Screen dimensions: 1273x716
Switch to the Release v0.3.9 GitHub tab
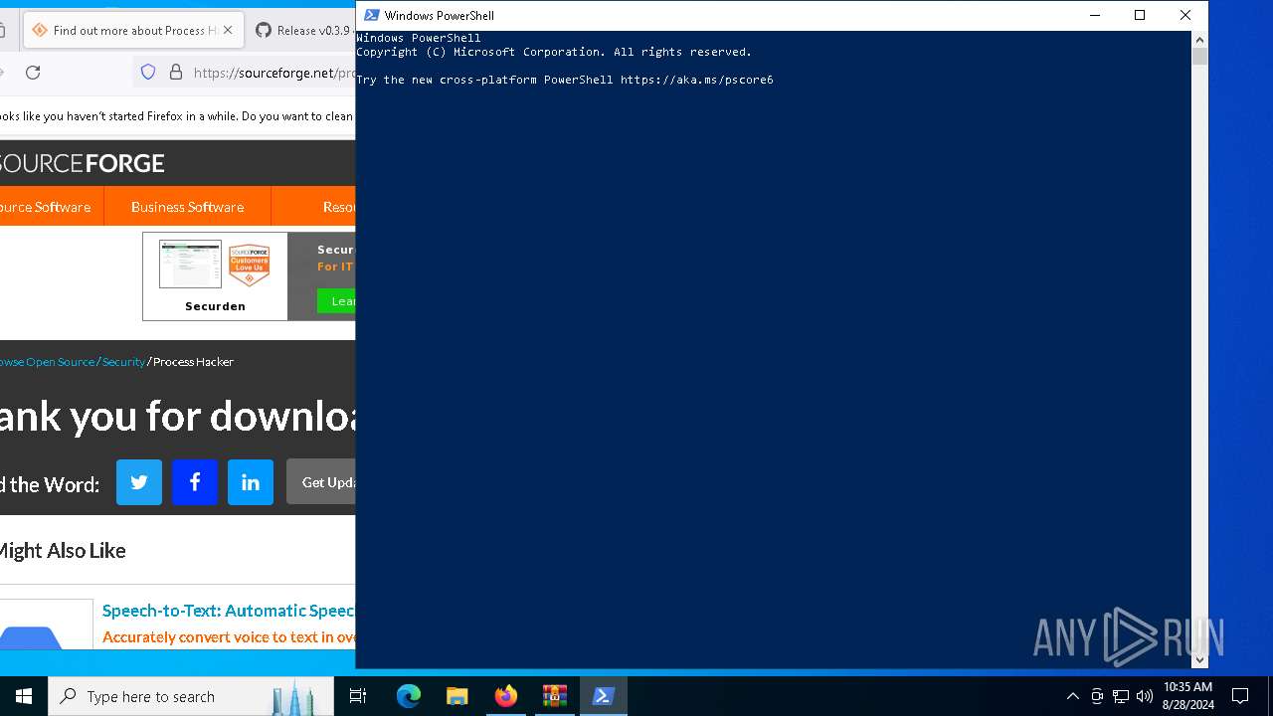pyautogui.click(x=301, y=30)
